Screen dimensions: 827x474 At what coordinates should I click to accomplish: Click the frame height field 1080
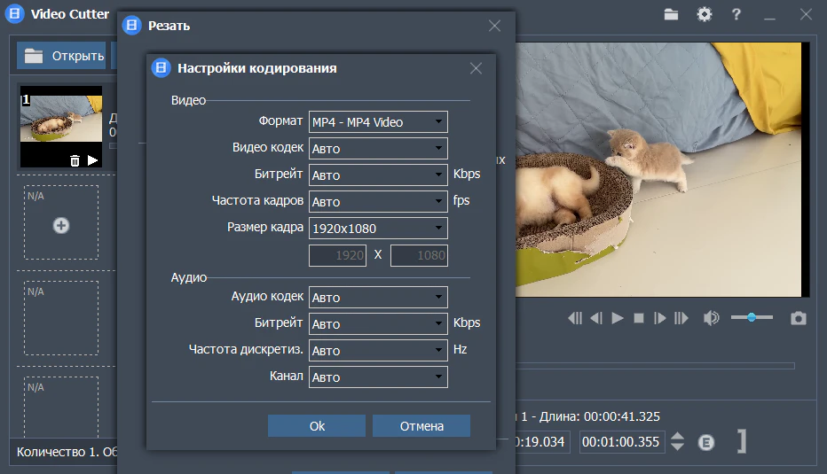pyautogui.click(x=420, y=255)
